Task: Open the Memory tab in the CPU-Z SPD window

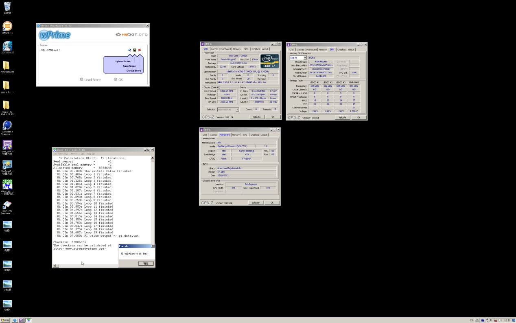Action: click(x=323, y=50)
